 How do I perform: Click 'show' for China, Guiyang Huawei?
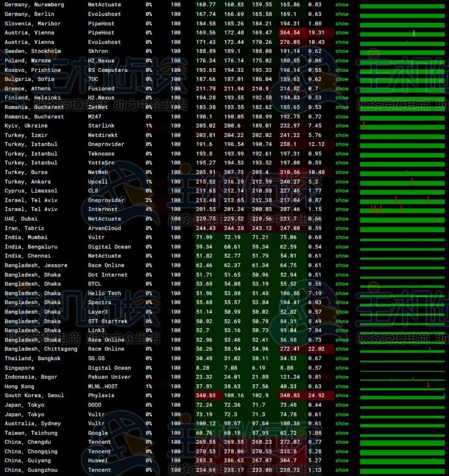coord(342,461)
